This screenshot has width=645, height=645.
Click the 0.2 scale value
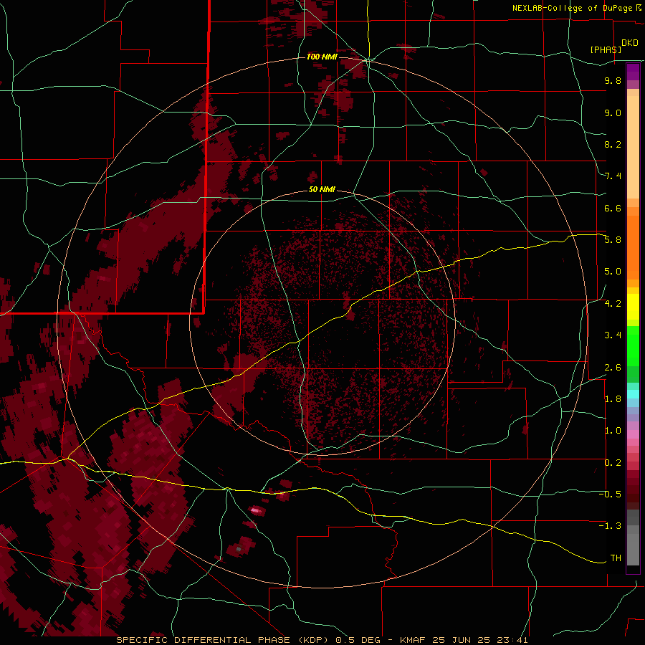click(x=613, y=463)
